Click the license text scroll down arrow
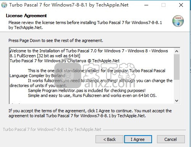The image size is (191, 147). [176, 101]
